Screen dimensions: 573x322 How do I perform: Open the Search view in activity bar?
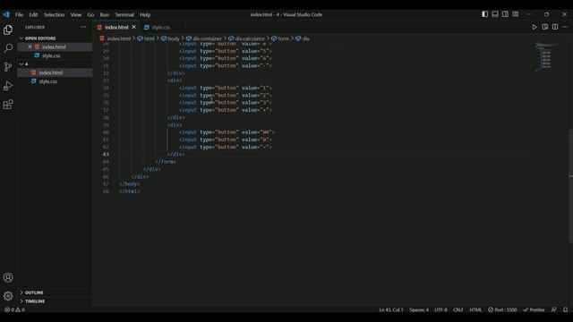click(8, 48)
